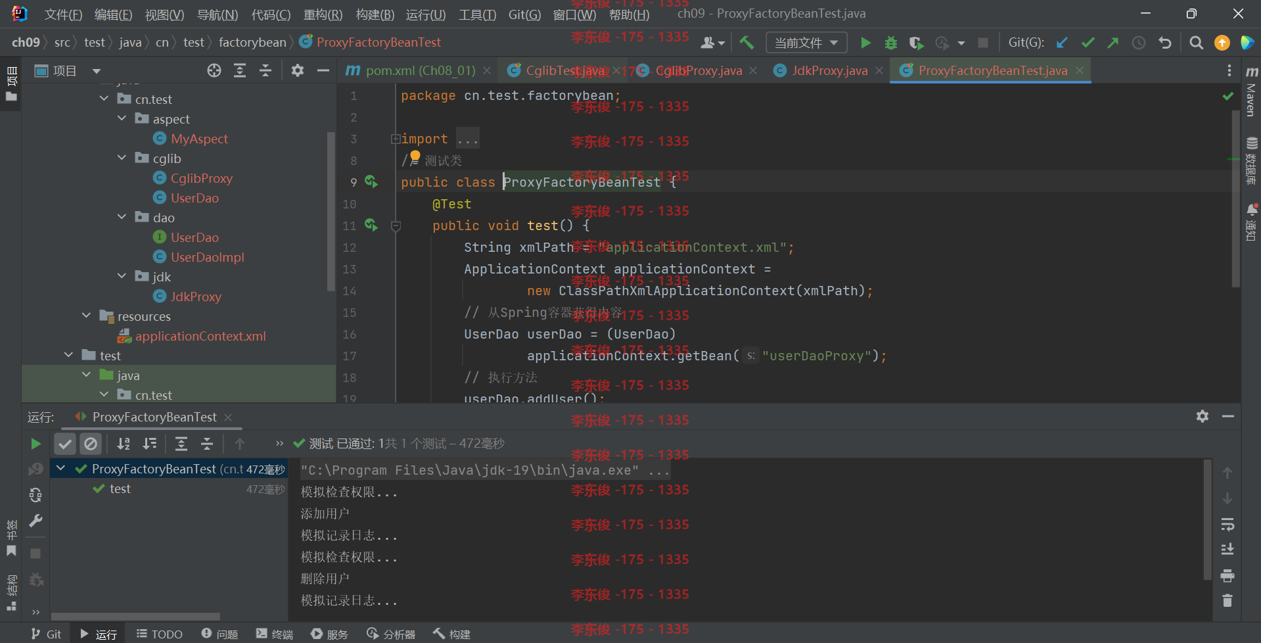
Task: Sort test results alphabetically
Action: (124, 444)
